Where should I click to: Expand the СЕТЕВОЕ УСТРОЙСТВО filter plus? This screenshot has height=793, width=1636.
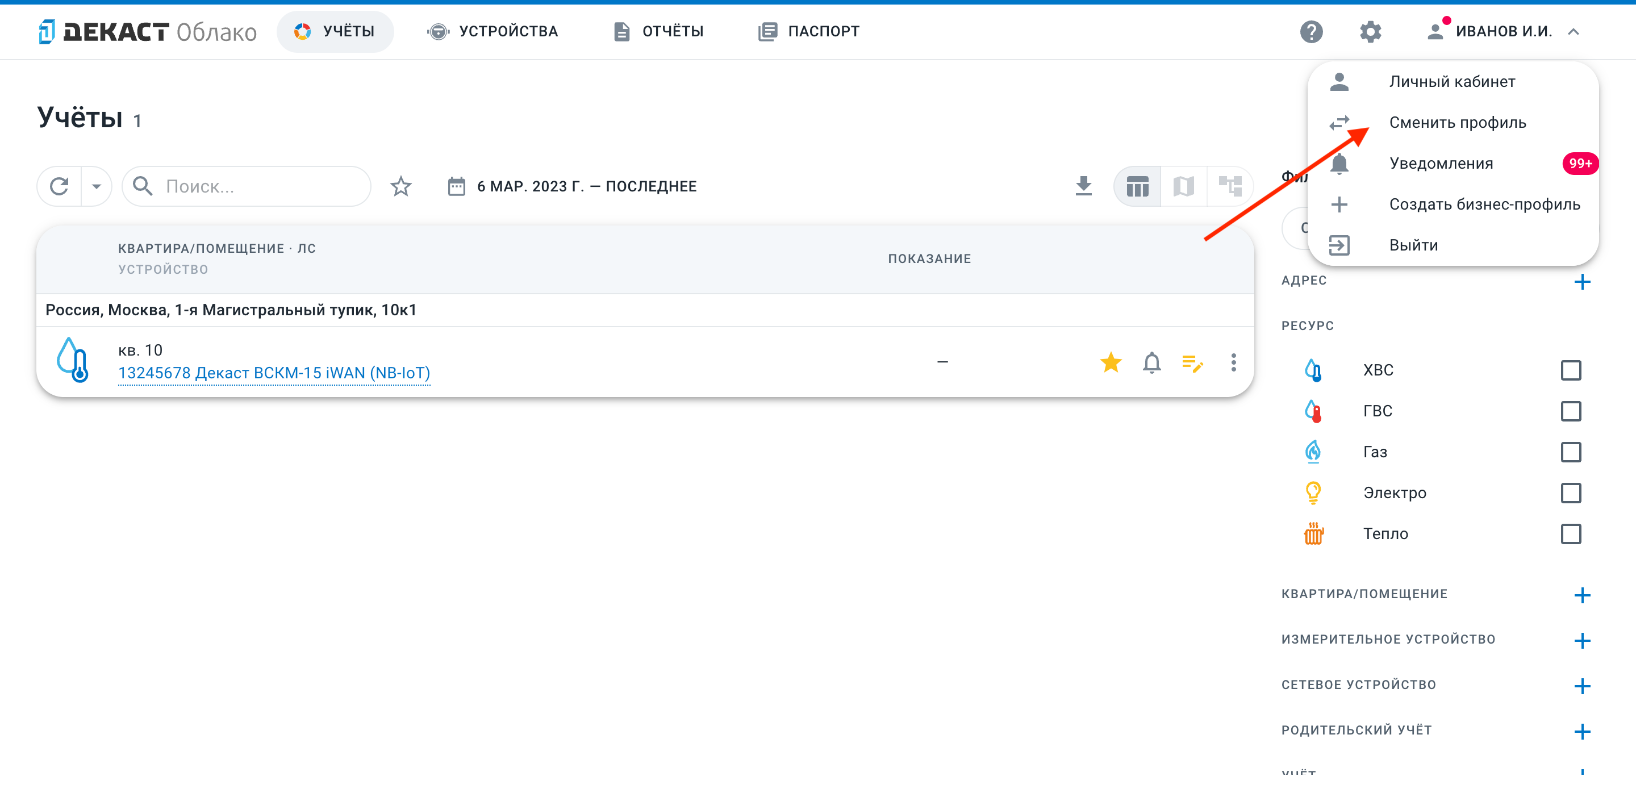point(1582,686)
